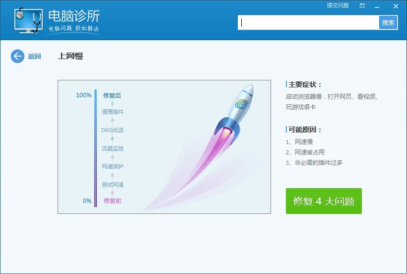
Task: Click the 搜索 search button
Action: click(x=388, y=22)
